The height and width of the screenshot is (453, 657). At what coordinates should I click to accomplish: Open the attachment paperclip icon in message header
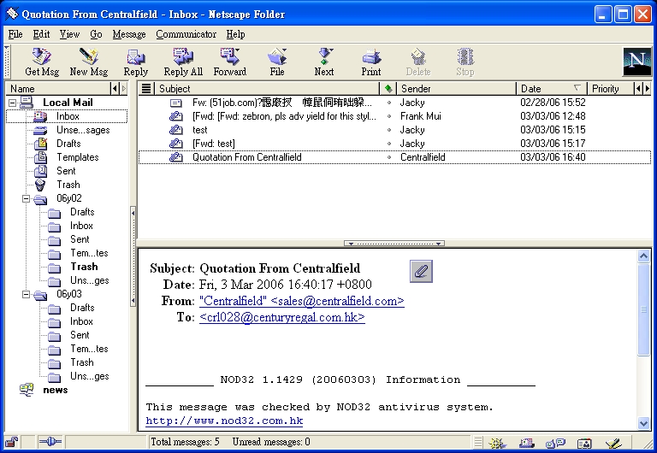click(421, 271)
